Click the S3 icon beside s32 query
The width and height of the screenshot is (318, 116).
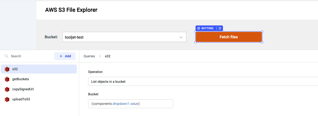click(7, 69)
